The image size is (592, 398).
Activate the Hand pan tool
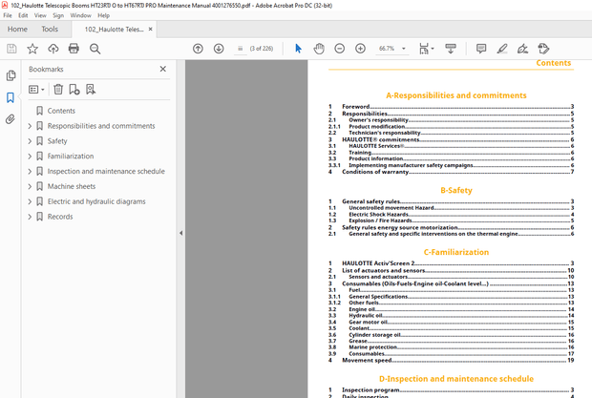click(319, 49)
